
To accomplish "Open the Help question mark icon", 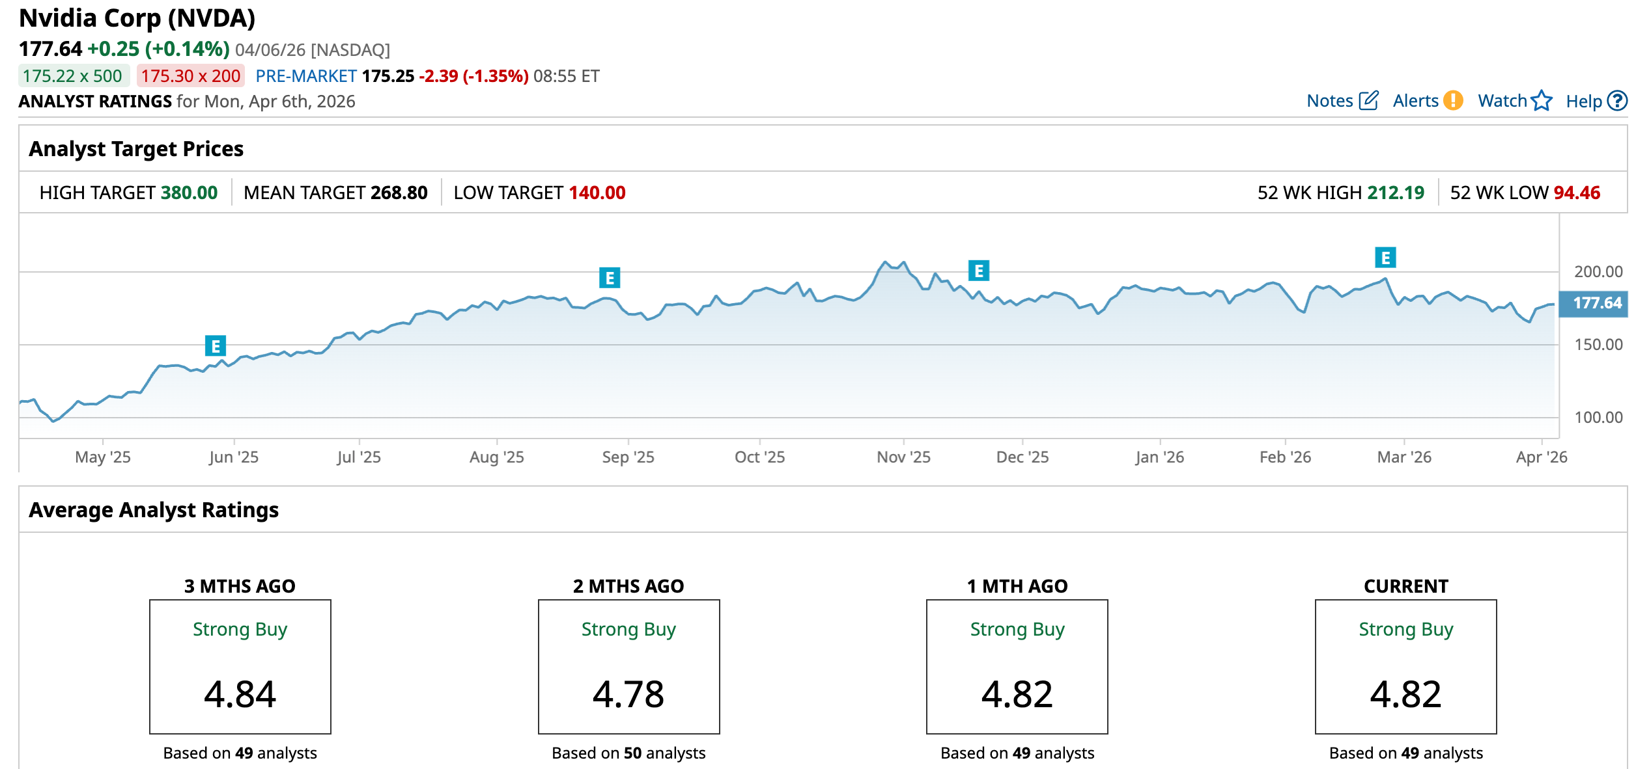I will (x=1617, y=101).
